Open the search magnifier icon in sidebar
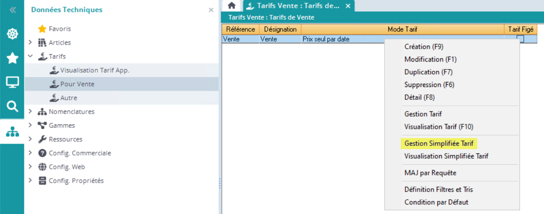The width and height of the screenshot is (544, 214). (12, 107)
